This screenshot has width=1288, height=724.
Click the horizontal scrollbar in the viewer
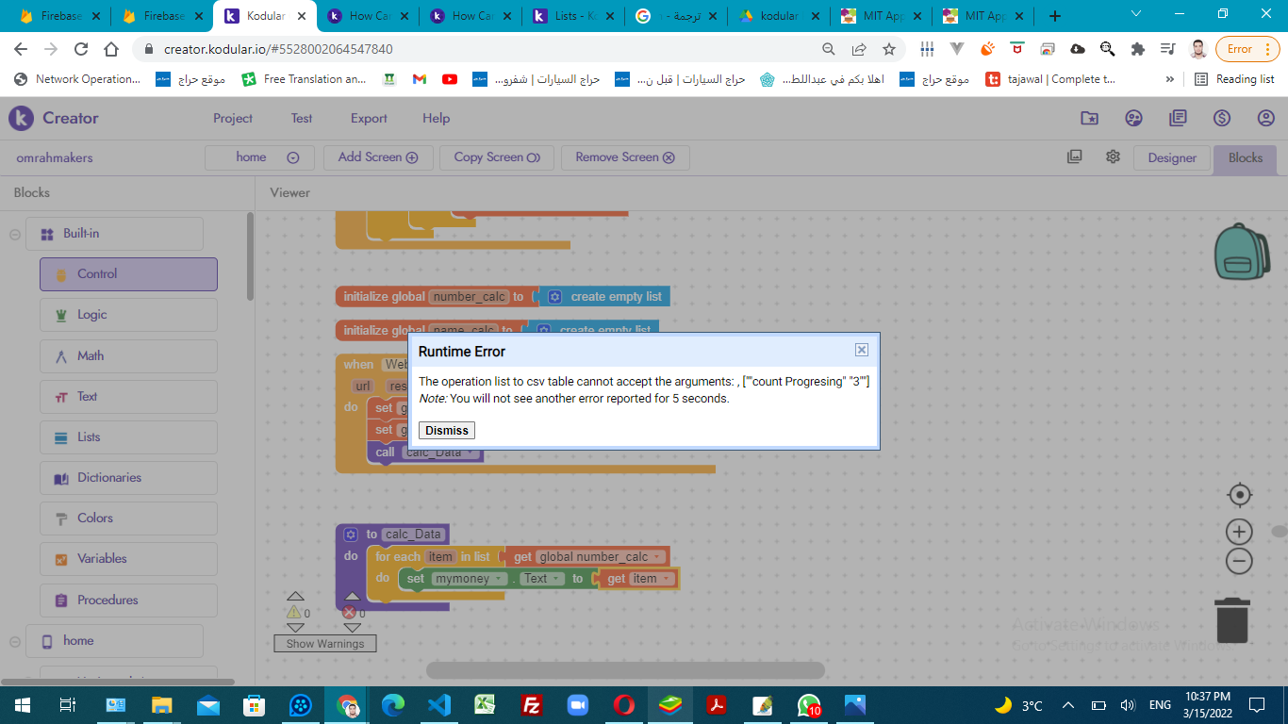(625, 670)
